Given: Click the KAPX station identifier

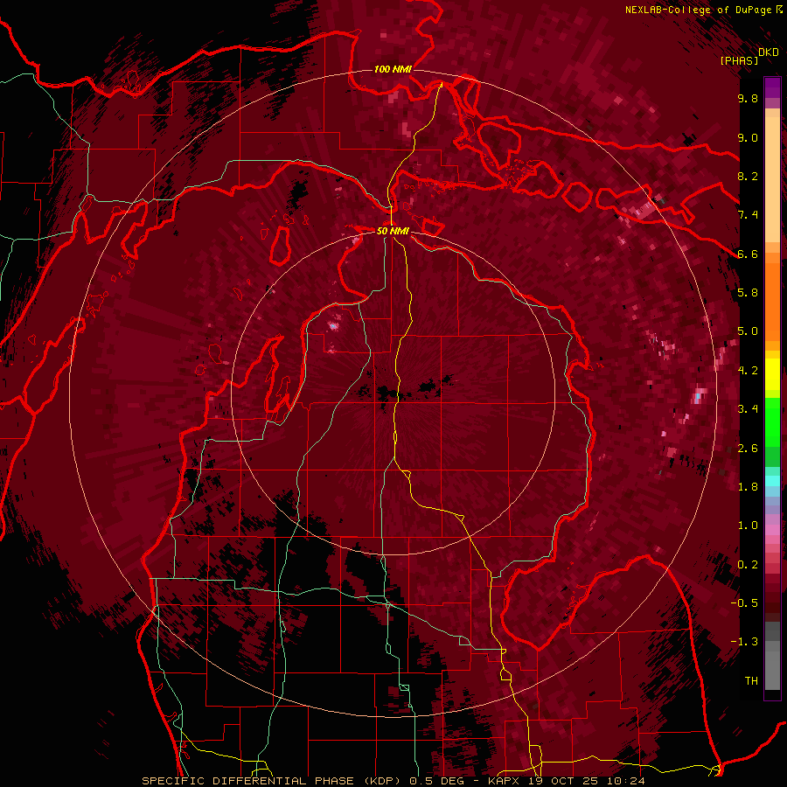Looking at the screenshot, I should pyautogui.click(x=505, y=781).
